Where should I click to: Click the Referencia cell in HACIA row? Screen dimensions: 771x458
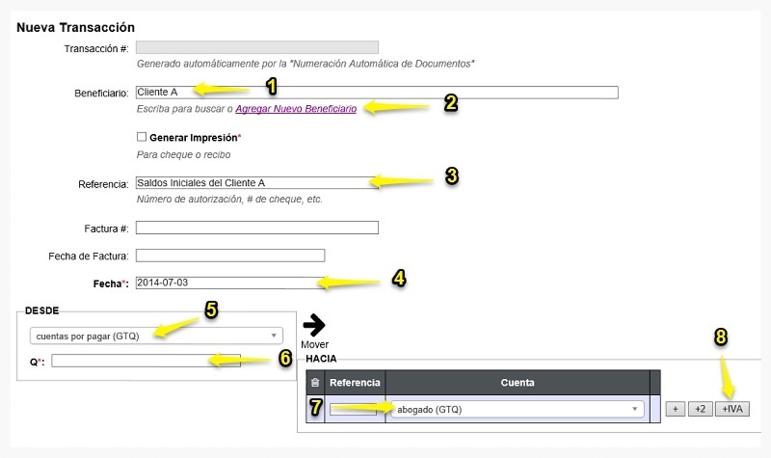(x=353, y=409)
